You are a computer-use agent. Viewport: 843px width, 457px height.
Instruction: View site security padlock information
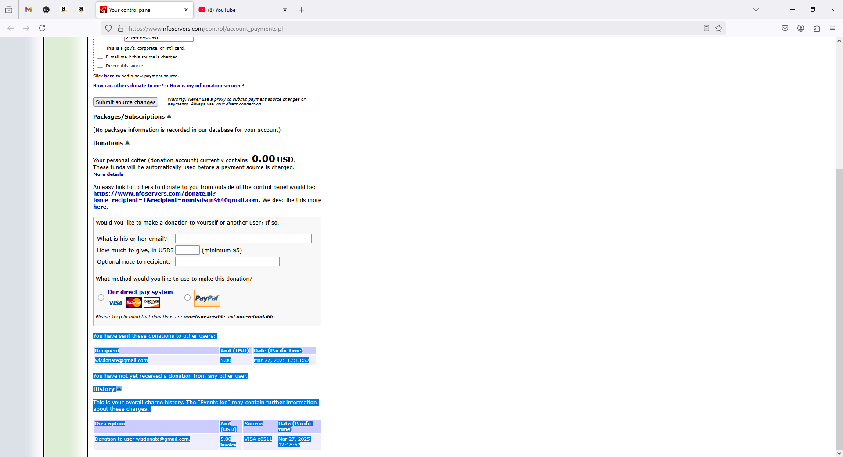coord(121,29)
